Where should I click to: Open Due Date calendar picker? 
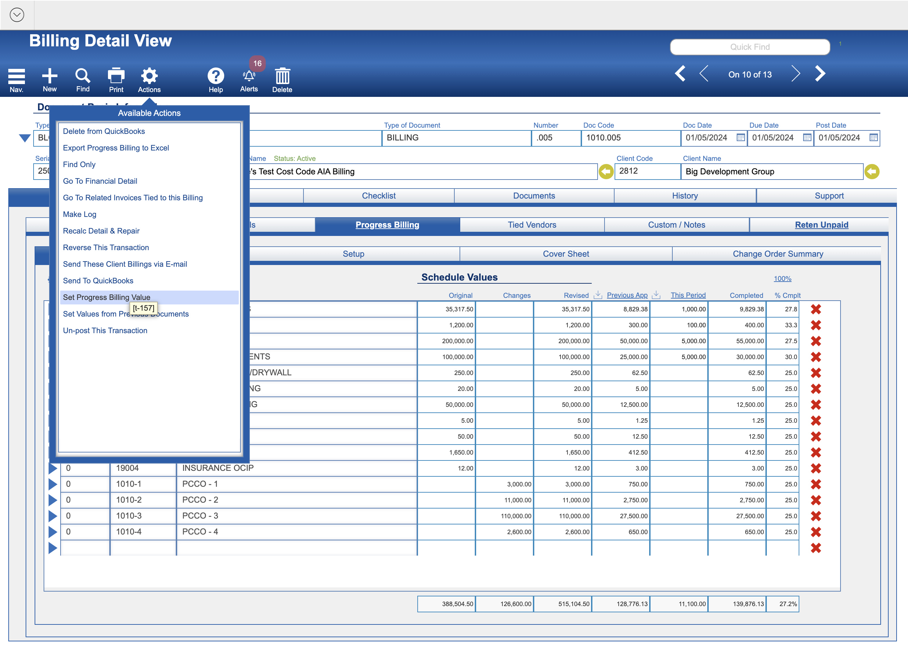click(807, 137)
